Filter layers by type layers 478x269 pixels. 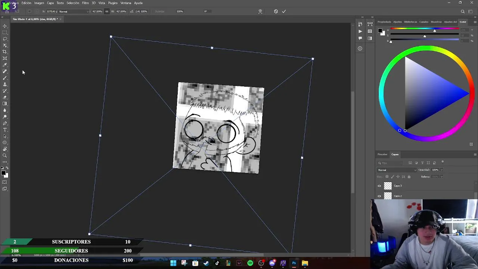tap(422, 163)
